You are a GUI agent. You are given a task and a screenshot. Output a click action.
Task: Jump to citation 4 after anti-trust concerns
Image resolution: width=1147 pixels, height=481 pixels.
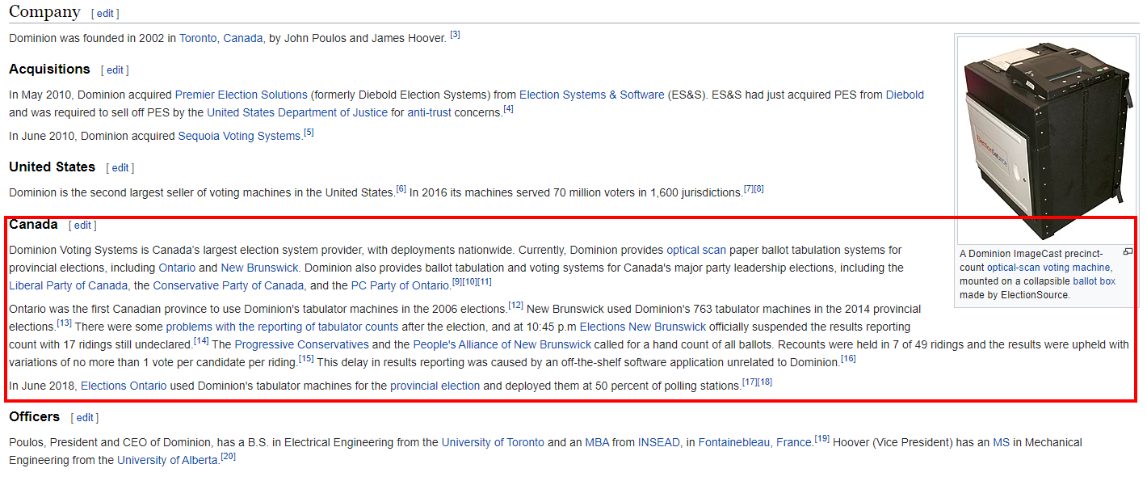point(508,109)
